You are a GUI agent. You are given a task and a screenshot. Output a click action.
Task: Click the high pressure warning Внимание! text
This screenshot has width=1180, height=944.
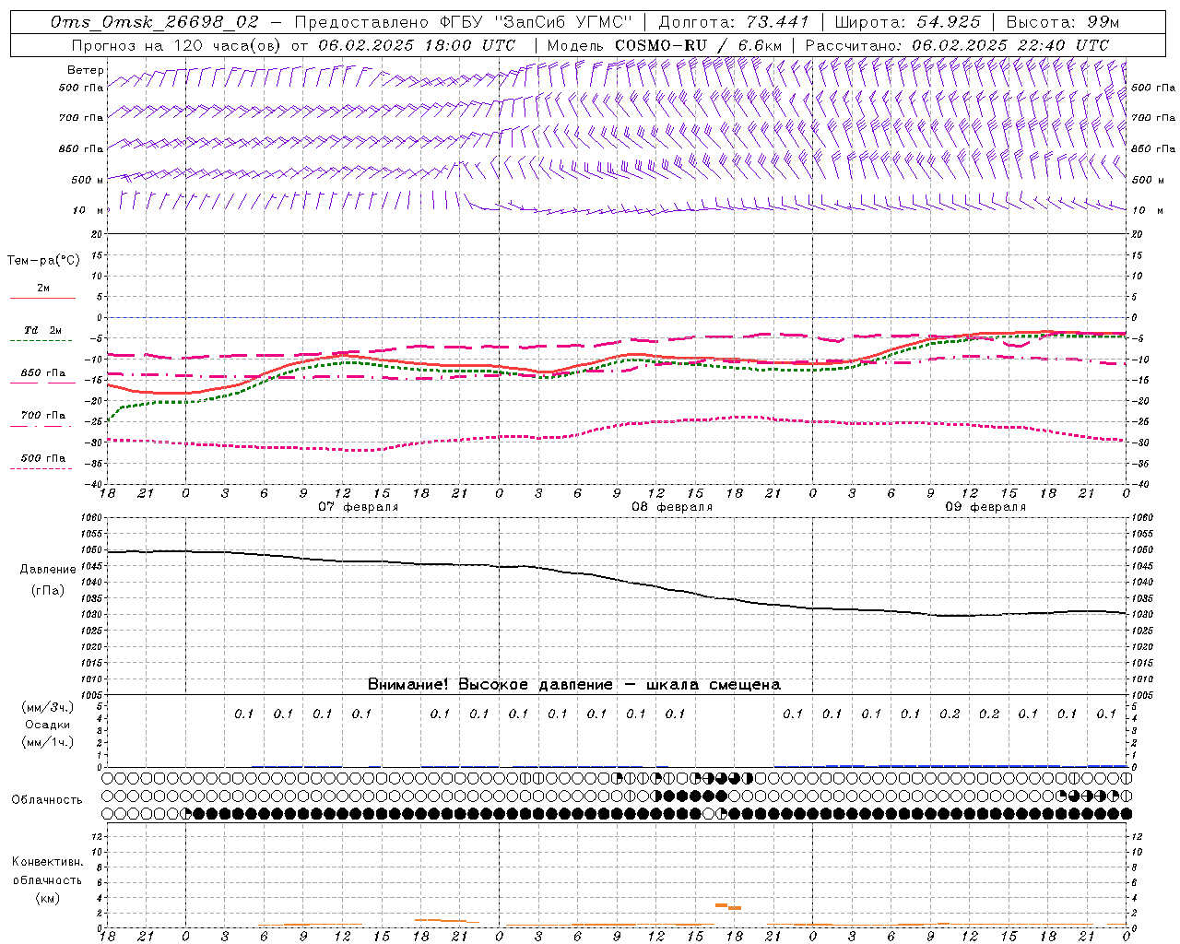573,684
